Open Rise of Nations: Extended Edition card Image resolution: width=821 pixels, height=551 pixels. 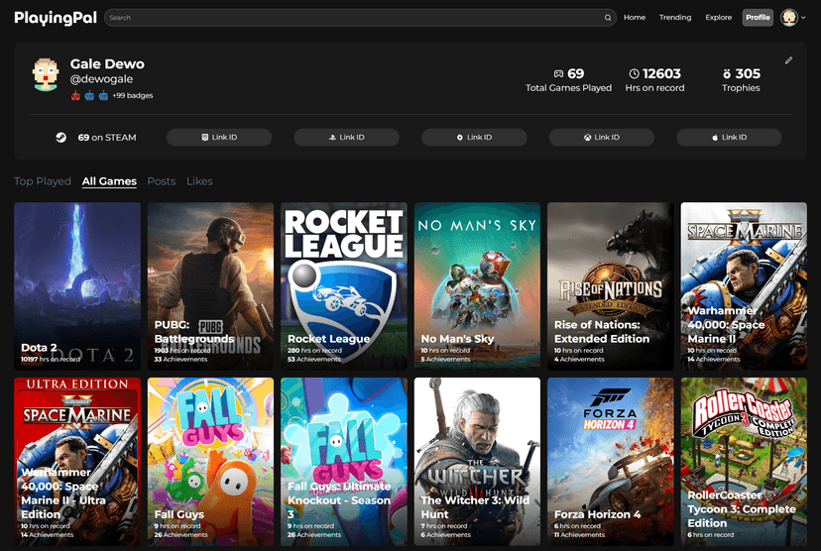pos(610,286)
